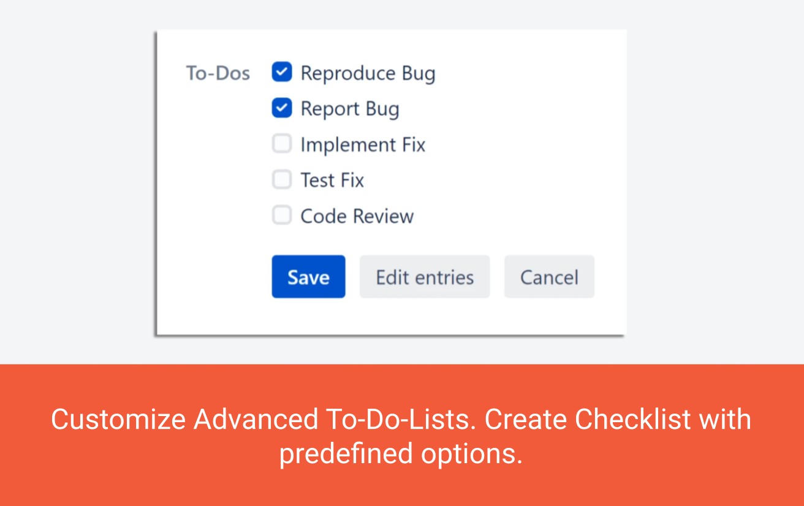The height and width of the screenshot is (506, 804).
Task: Click the blue checkmark inside Reproduce Bug box
Action: click(281, 72)
